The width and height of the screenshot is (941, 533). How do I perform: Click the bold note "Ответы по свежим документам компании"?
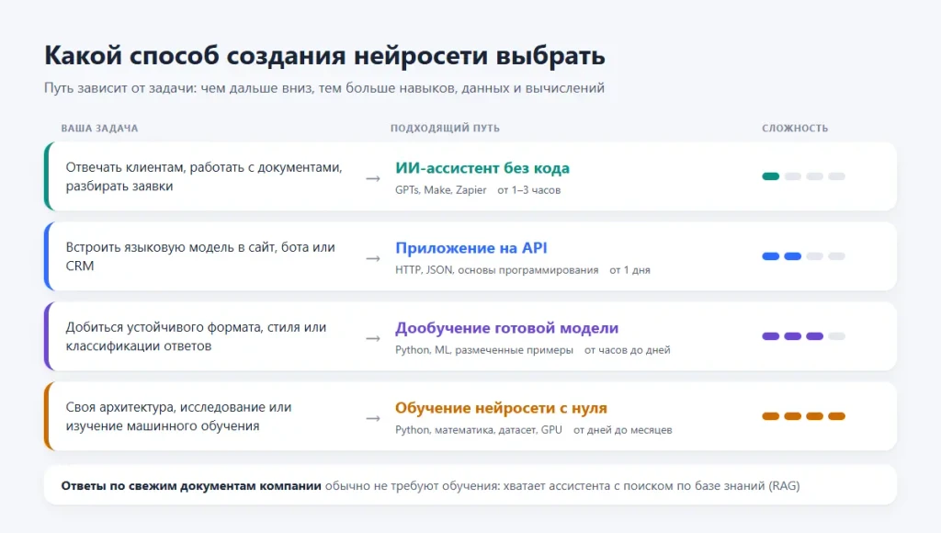click(x=191, y=485)
